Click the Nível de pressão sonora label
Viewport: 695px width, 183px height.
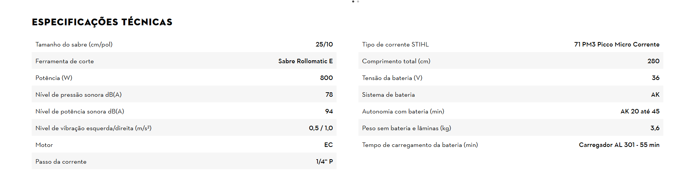78,94
